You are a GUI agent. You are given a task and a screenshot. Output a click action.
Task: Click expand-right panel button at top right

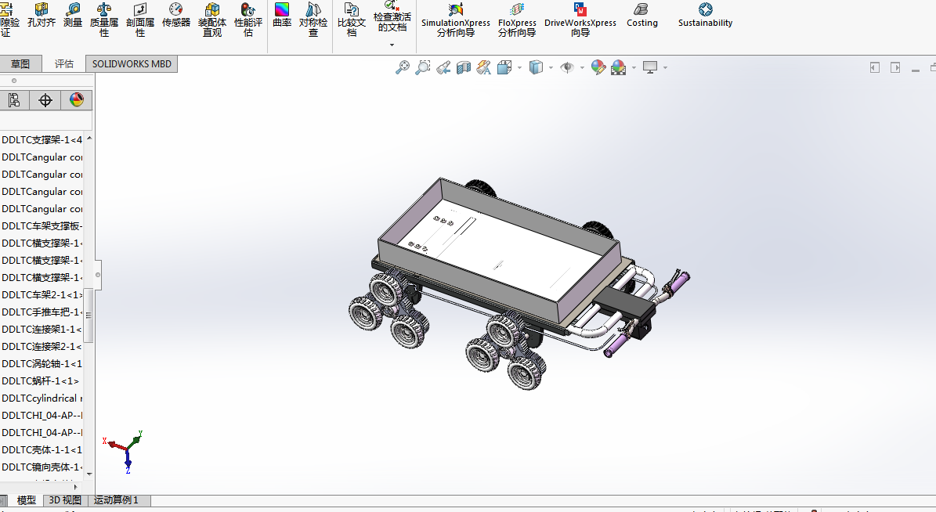(x=894, y=67)
